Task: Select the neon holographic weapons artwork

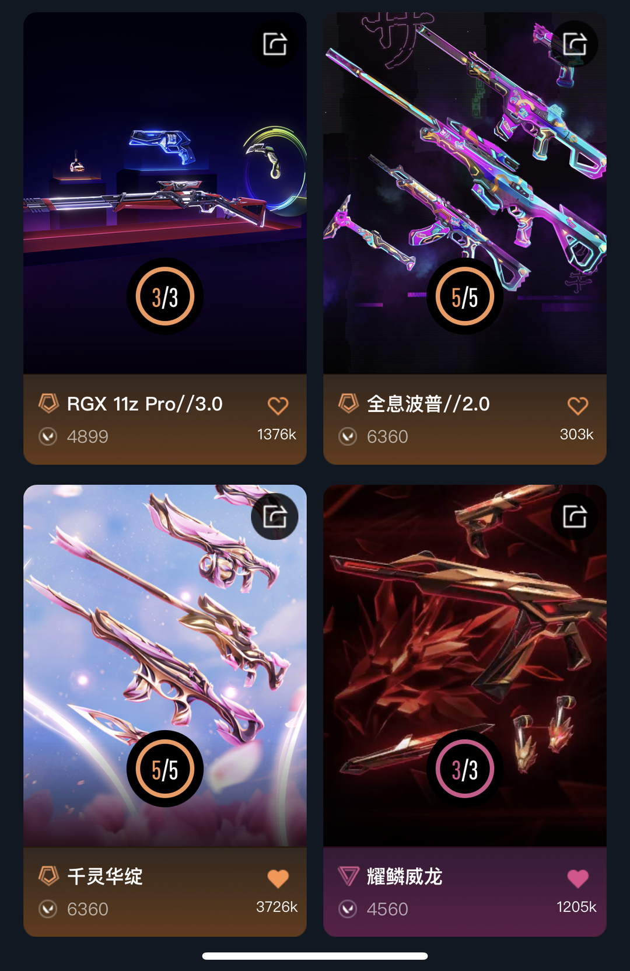Action: point(465,193)
